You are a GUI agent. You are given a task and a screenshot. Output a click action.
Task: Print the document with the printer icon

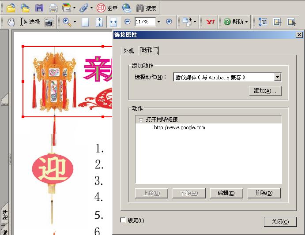coord(53,8)
